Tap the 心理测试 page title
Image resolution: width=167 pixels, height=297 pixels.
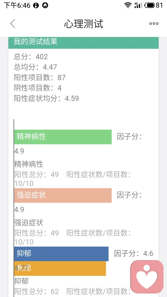coord(83,24)
